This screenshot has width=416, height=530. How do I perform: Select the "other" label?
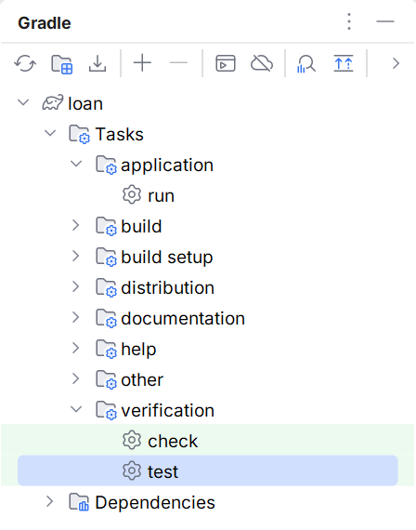pyautogui.click(x=142, y=379)
